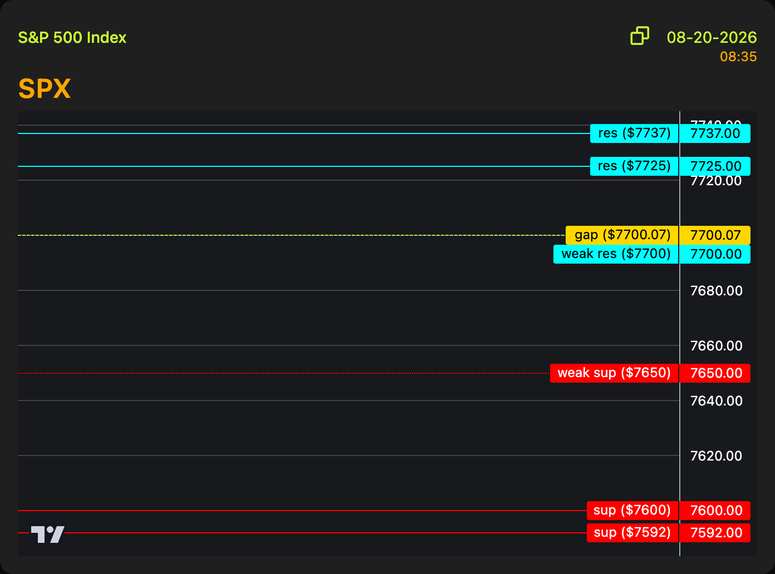Select the gap ($7700.07) label
Image resolution: width=775 pixels, height=574 pixels.
point(622,235)
